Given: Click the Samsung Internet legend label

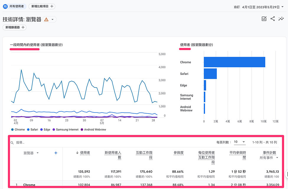Looking at the screenshot, I should (x=67, y=129).
